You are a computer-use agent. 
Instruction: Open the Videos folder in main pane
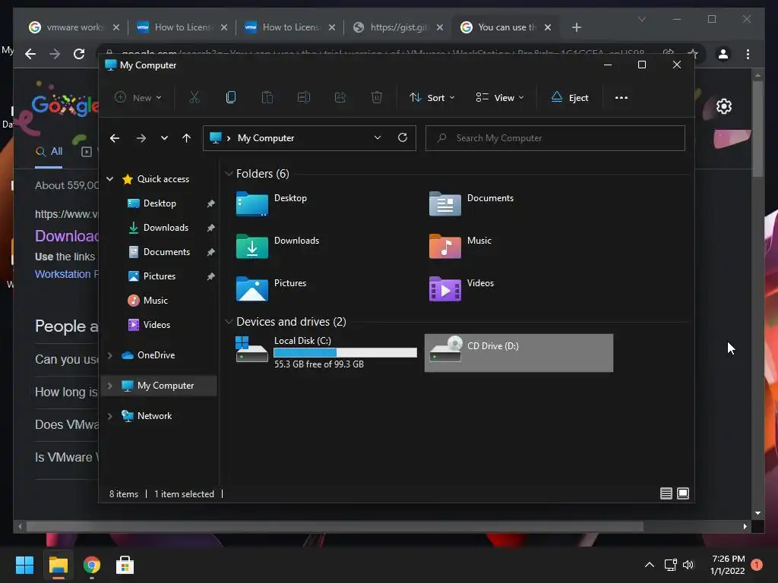(444, 288)
